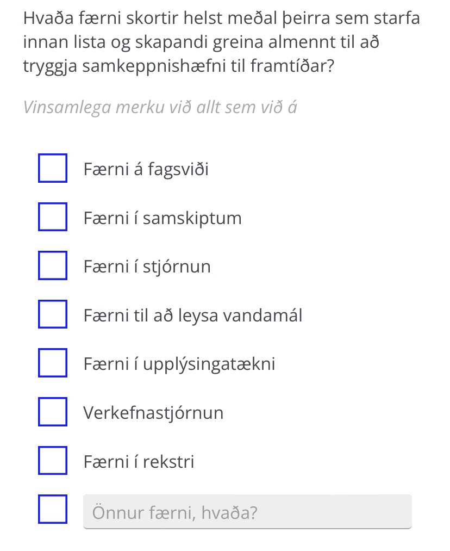
Task: Click the question line mentioning skapandi greina
Action: pyautogui.click(x=201, y=42)
